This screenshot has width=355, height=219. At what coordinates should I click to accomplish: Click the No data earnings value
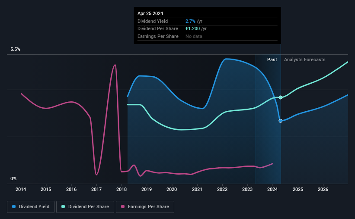pyautogui.click(x=194, y=36)
